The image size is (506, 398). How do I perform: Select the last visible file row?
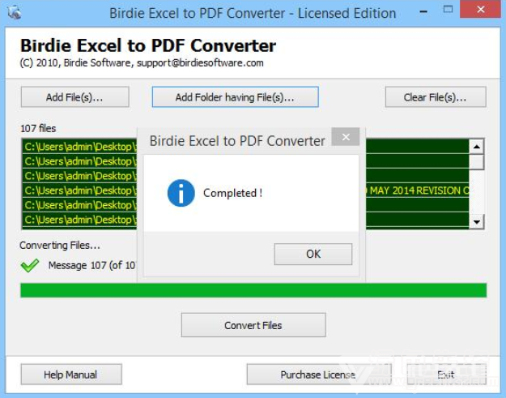click(245, 220)
